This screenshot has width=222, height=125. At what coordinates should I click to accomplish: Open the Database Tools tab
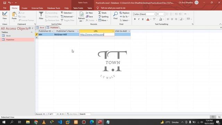point(54,8)
